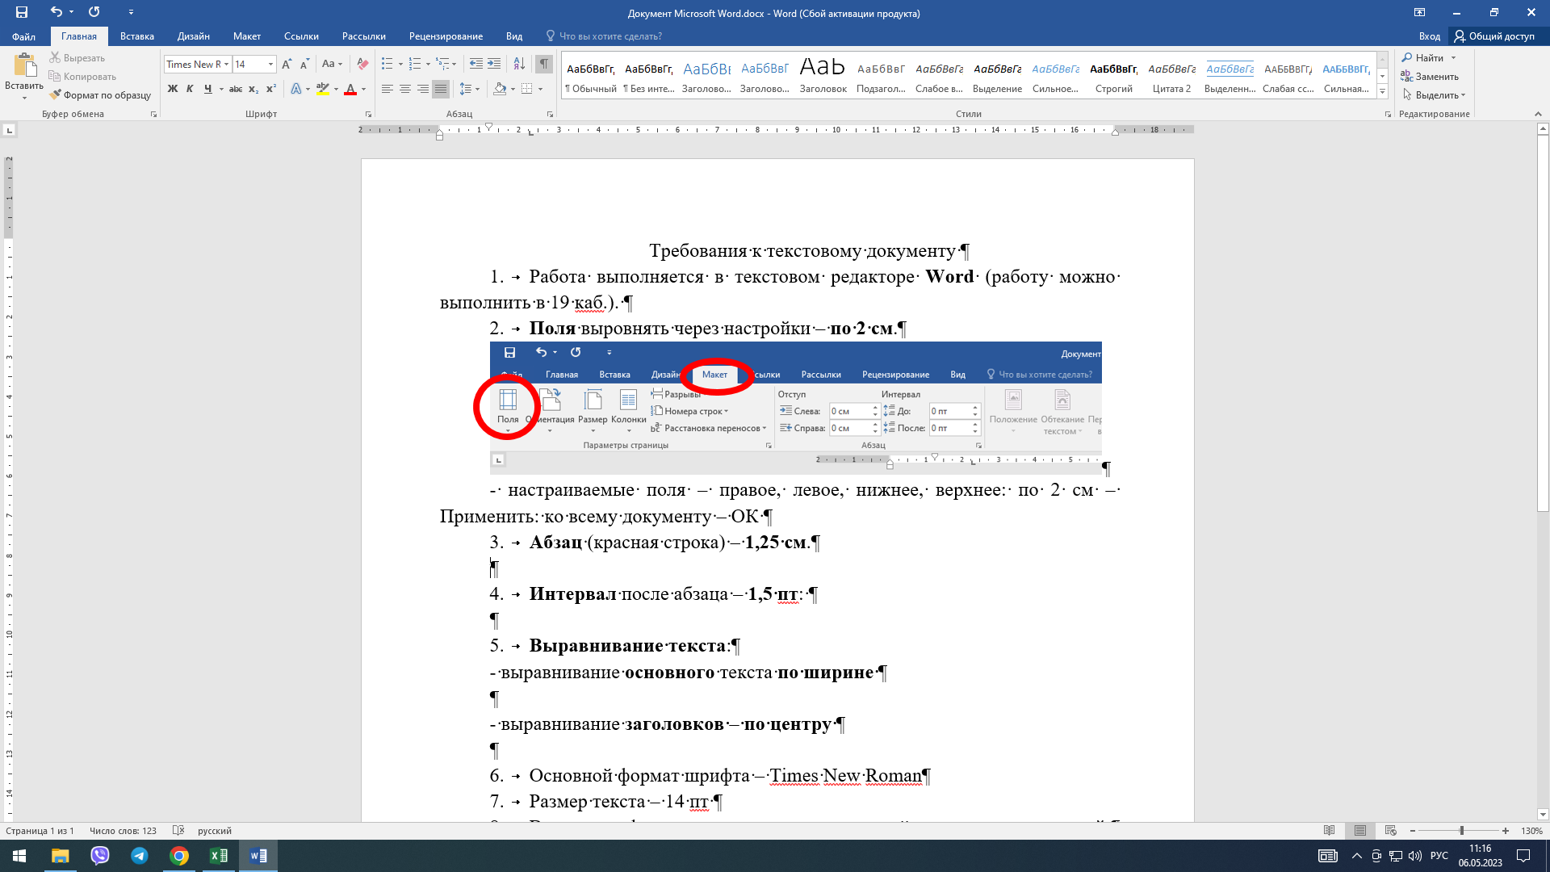Screen dimensions: 1550x872
Task: Expand the styles gallery
Action: pyautogui.click(x=1382, y=91)
